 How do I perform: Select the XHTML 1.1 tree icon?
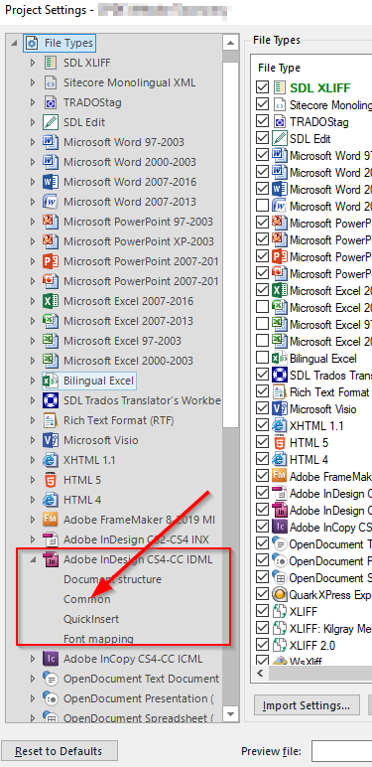point(50,460)
